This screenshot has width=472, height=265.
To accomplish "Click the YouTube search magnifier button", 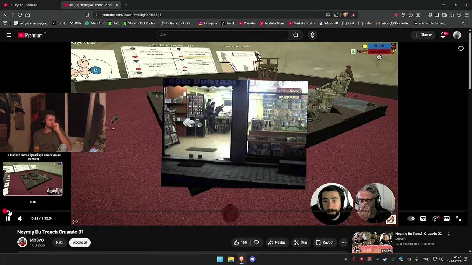I will click(x=296, y=35).
